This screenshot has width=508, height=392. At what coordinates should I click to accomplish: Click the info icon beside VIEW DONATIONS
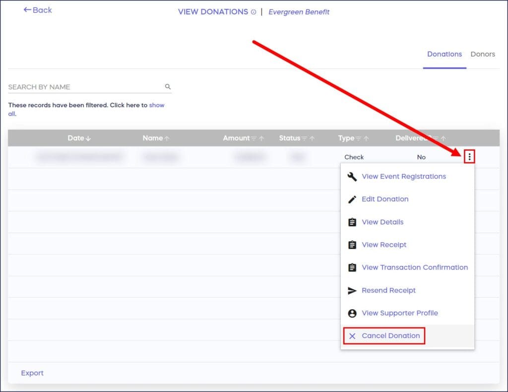254,12
